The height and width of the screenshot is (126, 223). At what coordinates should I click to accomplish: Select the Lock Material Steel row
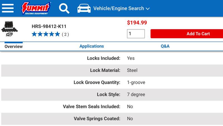pos(111,70)
